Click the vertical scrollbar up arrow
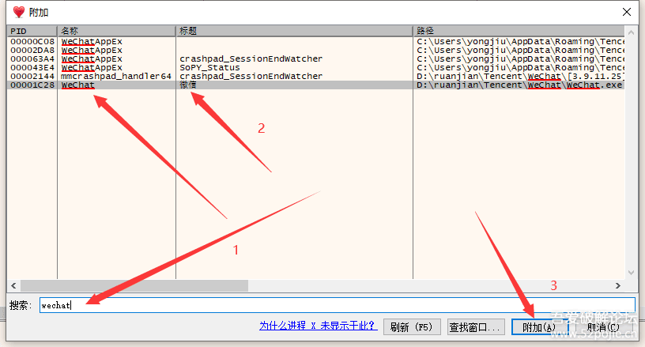This screenshot has width=645, height=347. click(631, 32)
